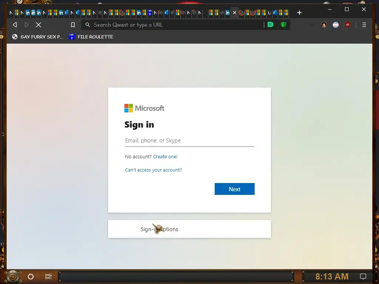This screenshot has width=379, height=284.
Task: Bookmark this page using the bookmark icon
Action: [x=73, y=25]
